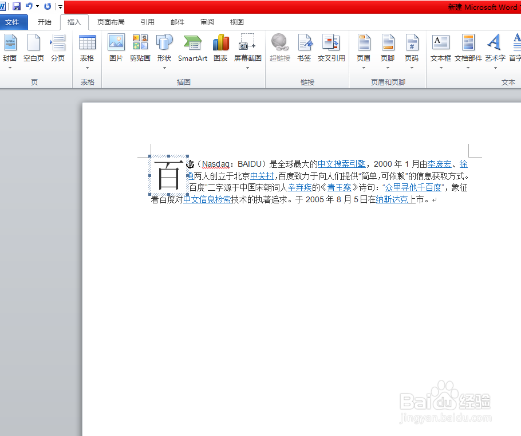Expand the 页眉 dropdown arrow
Screen dimensions: 521x436
coord(364,68)
